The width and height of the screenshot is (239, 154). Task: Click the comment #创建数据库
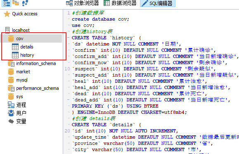[x=88, y=13]
